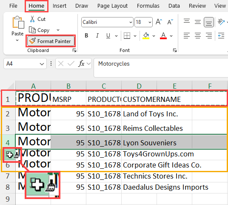
Task: Open the font size 18 dropdown
Action: coord(150,22)
